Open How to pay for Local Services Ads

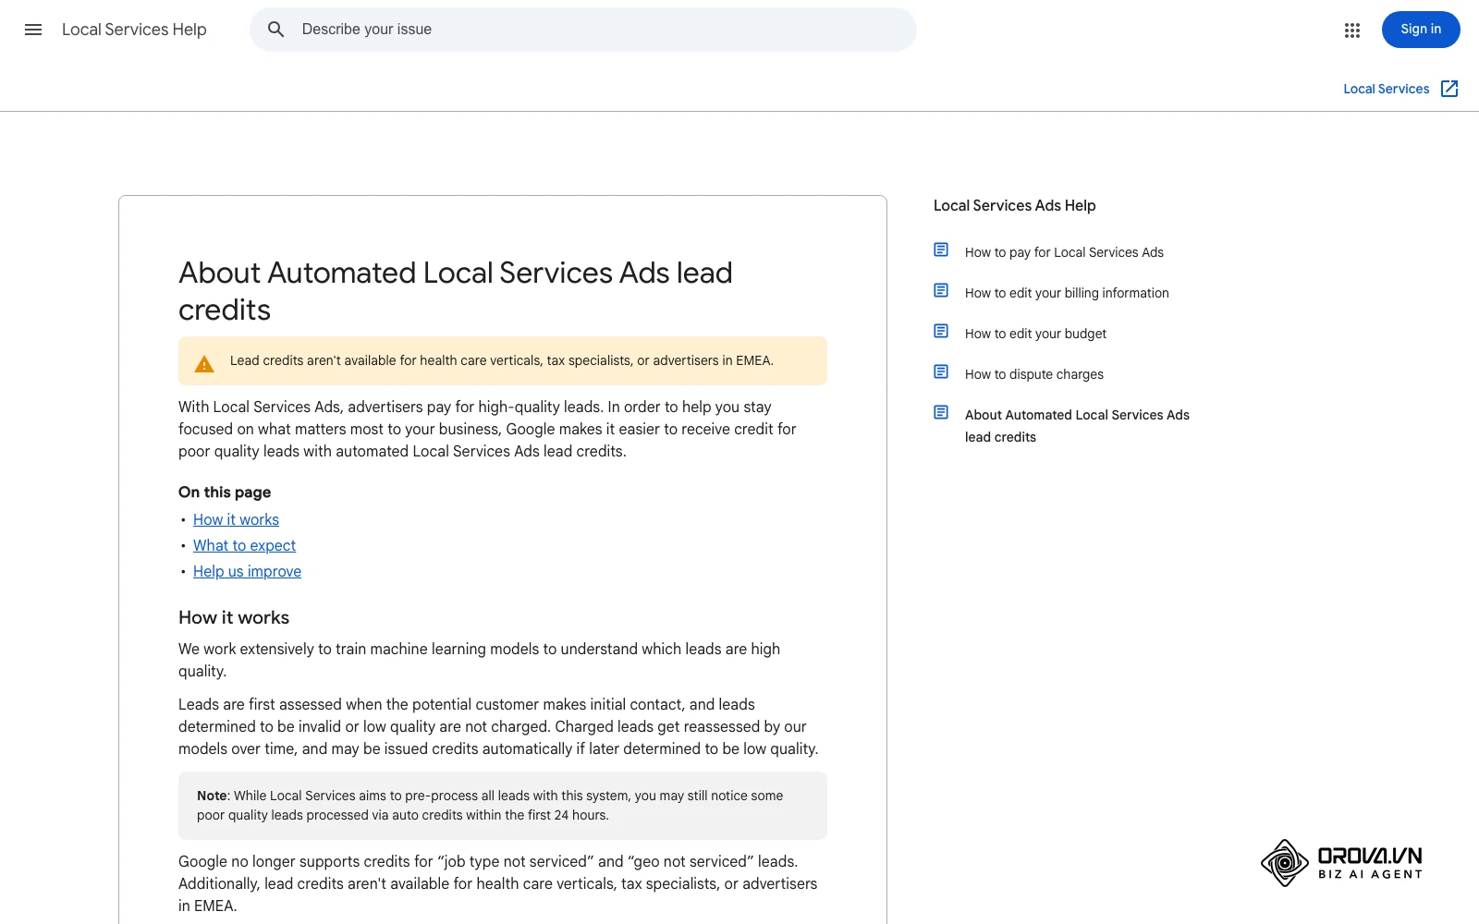pyautogui.click(x=1064, y=252)
